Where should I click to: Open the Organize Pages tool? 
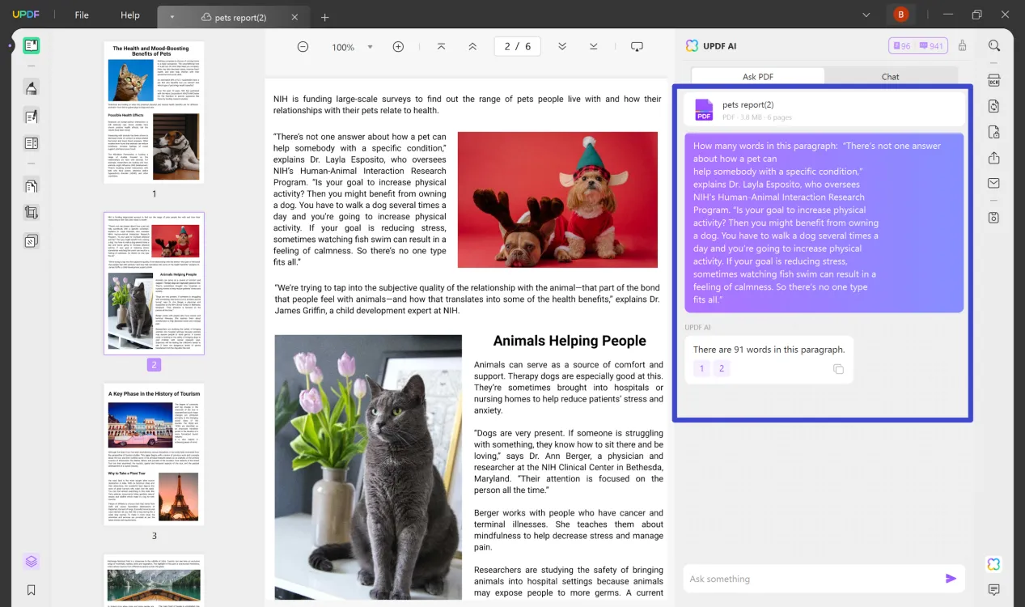coord(32,186)
